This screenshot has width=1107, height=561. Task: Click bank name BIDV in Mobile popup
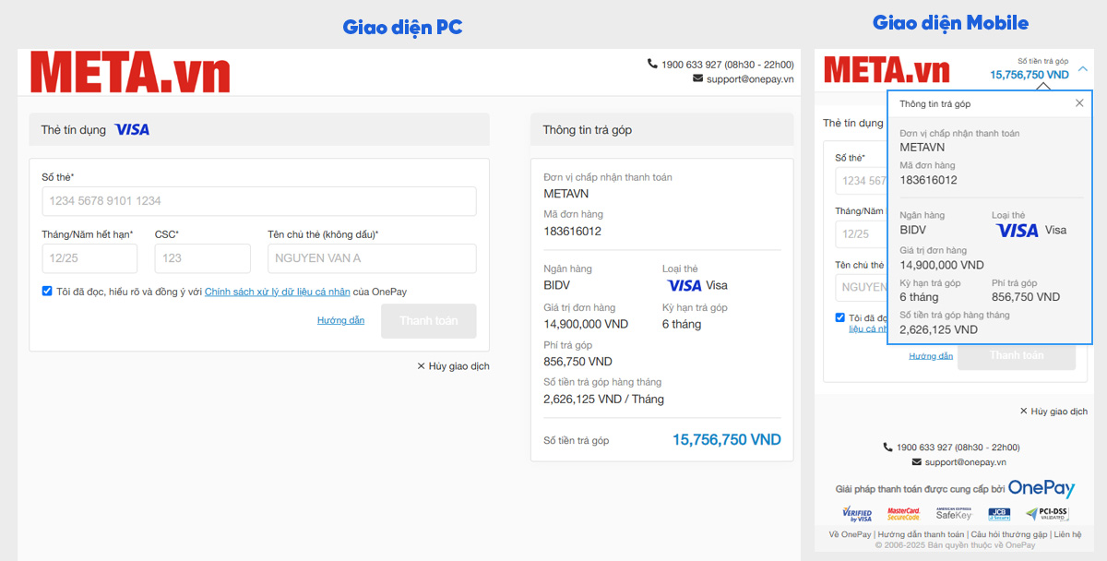pyautogui.click(x=913, y=230)
